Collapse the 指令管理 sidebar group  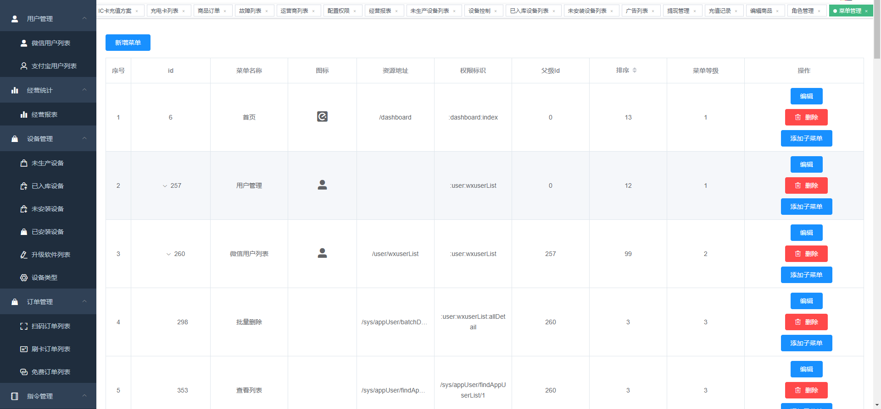tap(84, 396)
